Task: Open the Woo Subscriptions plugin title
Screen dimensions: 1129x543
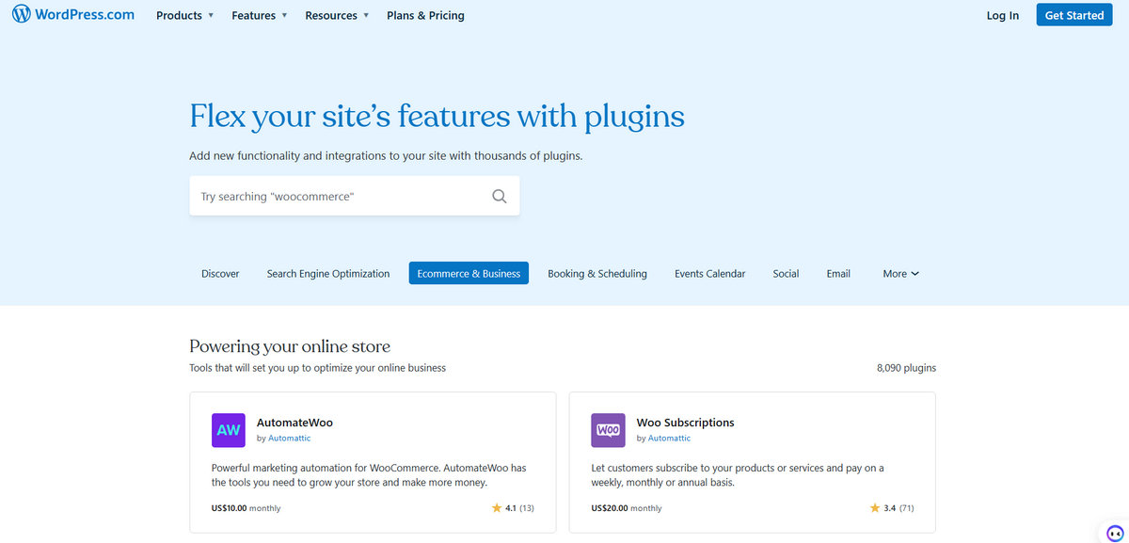Action: 686,423
